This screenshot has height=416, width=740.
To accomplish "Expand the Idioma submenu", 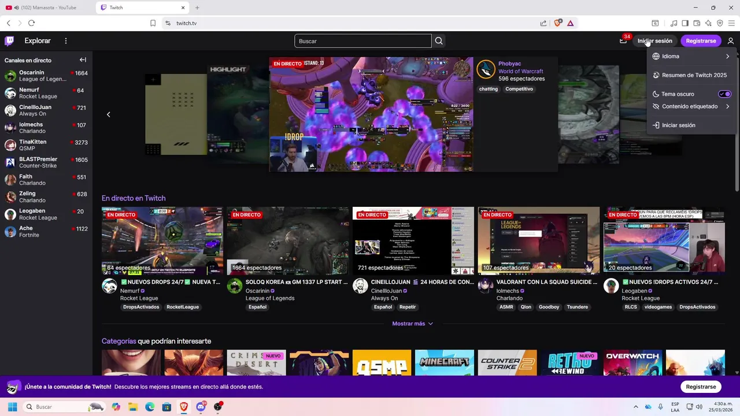I will tap(691, 57).
